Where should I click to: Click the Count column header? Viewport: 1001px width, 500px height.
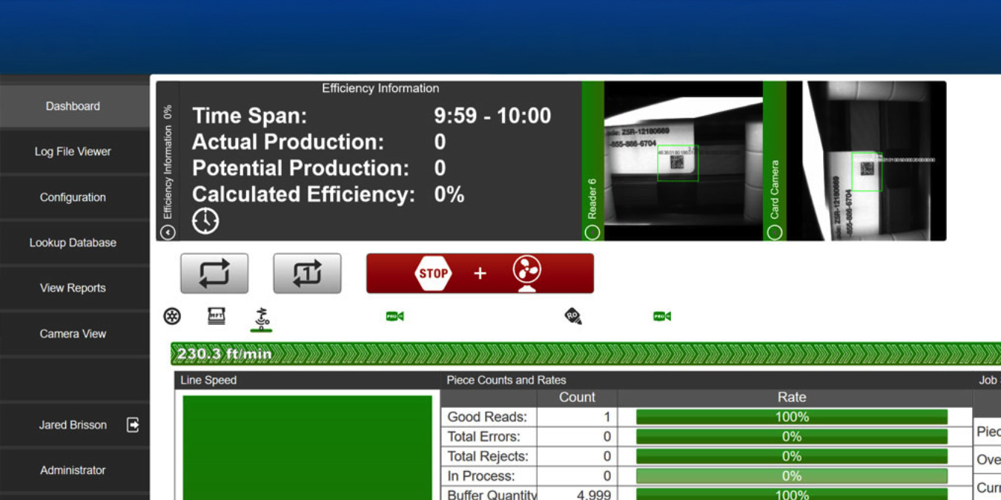(x=577, y=398)
